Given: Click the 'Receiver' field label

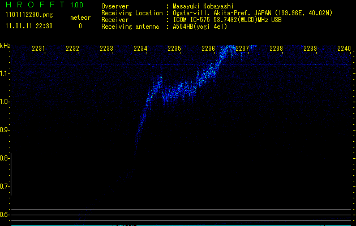Looking at the screenshot, I should pos(115,20).
